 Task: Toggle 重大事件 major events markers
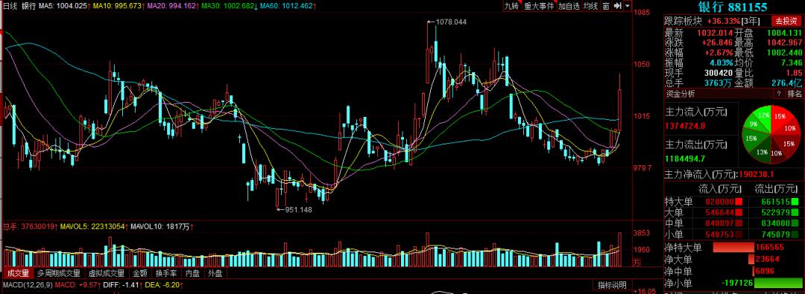(x=539, y=6)
